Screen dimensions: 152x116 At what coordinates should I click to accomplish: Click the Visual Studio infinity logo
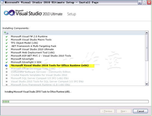[9, 13]
